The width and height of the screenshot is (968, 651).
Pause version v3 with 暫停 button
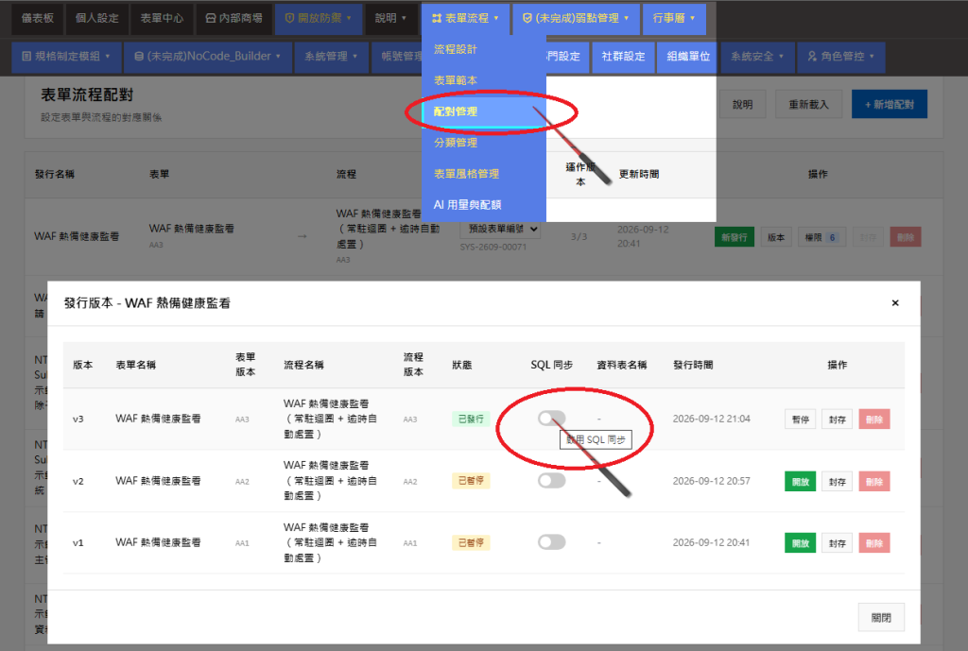coord(801,420)
